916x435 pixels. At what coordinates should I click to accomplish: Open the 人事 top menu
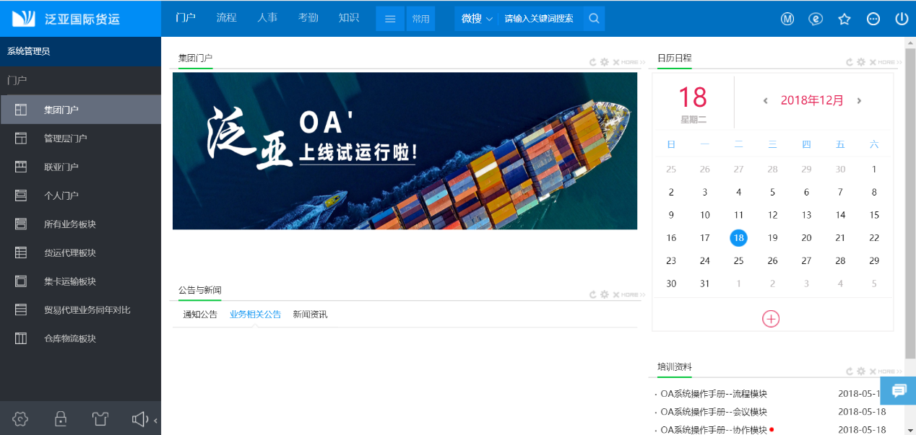[x=267, y=18]
